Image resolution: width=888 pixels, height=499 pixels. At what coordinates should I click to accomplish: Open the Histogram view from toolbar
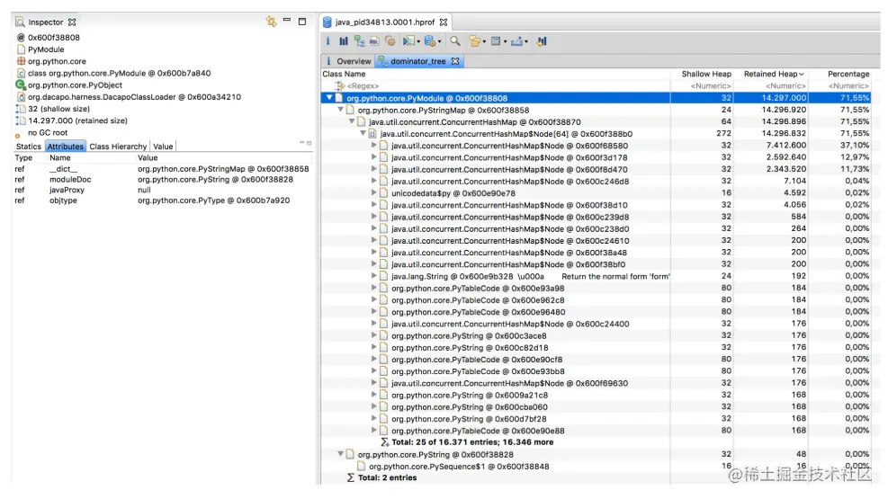point(343,40)
